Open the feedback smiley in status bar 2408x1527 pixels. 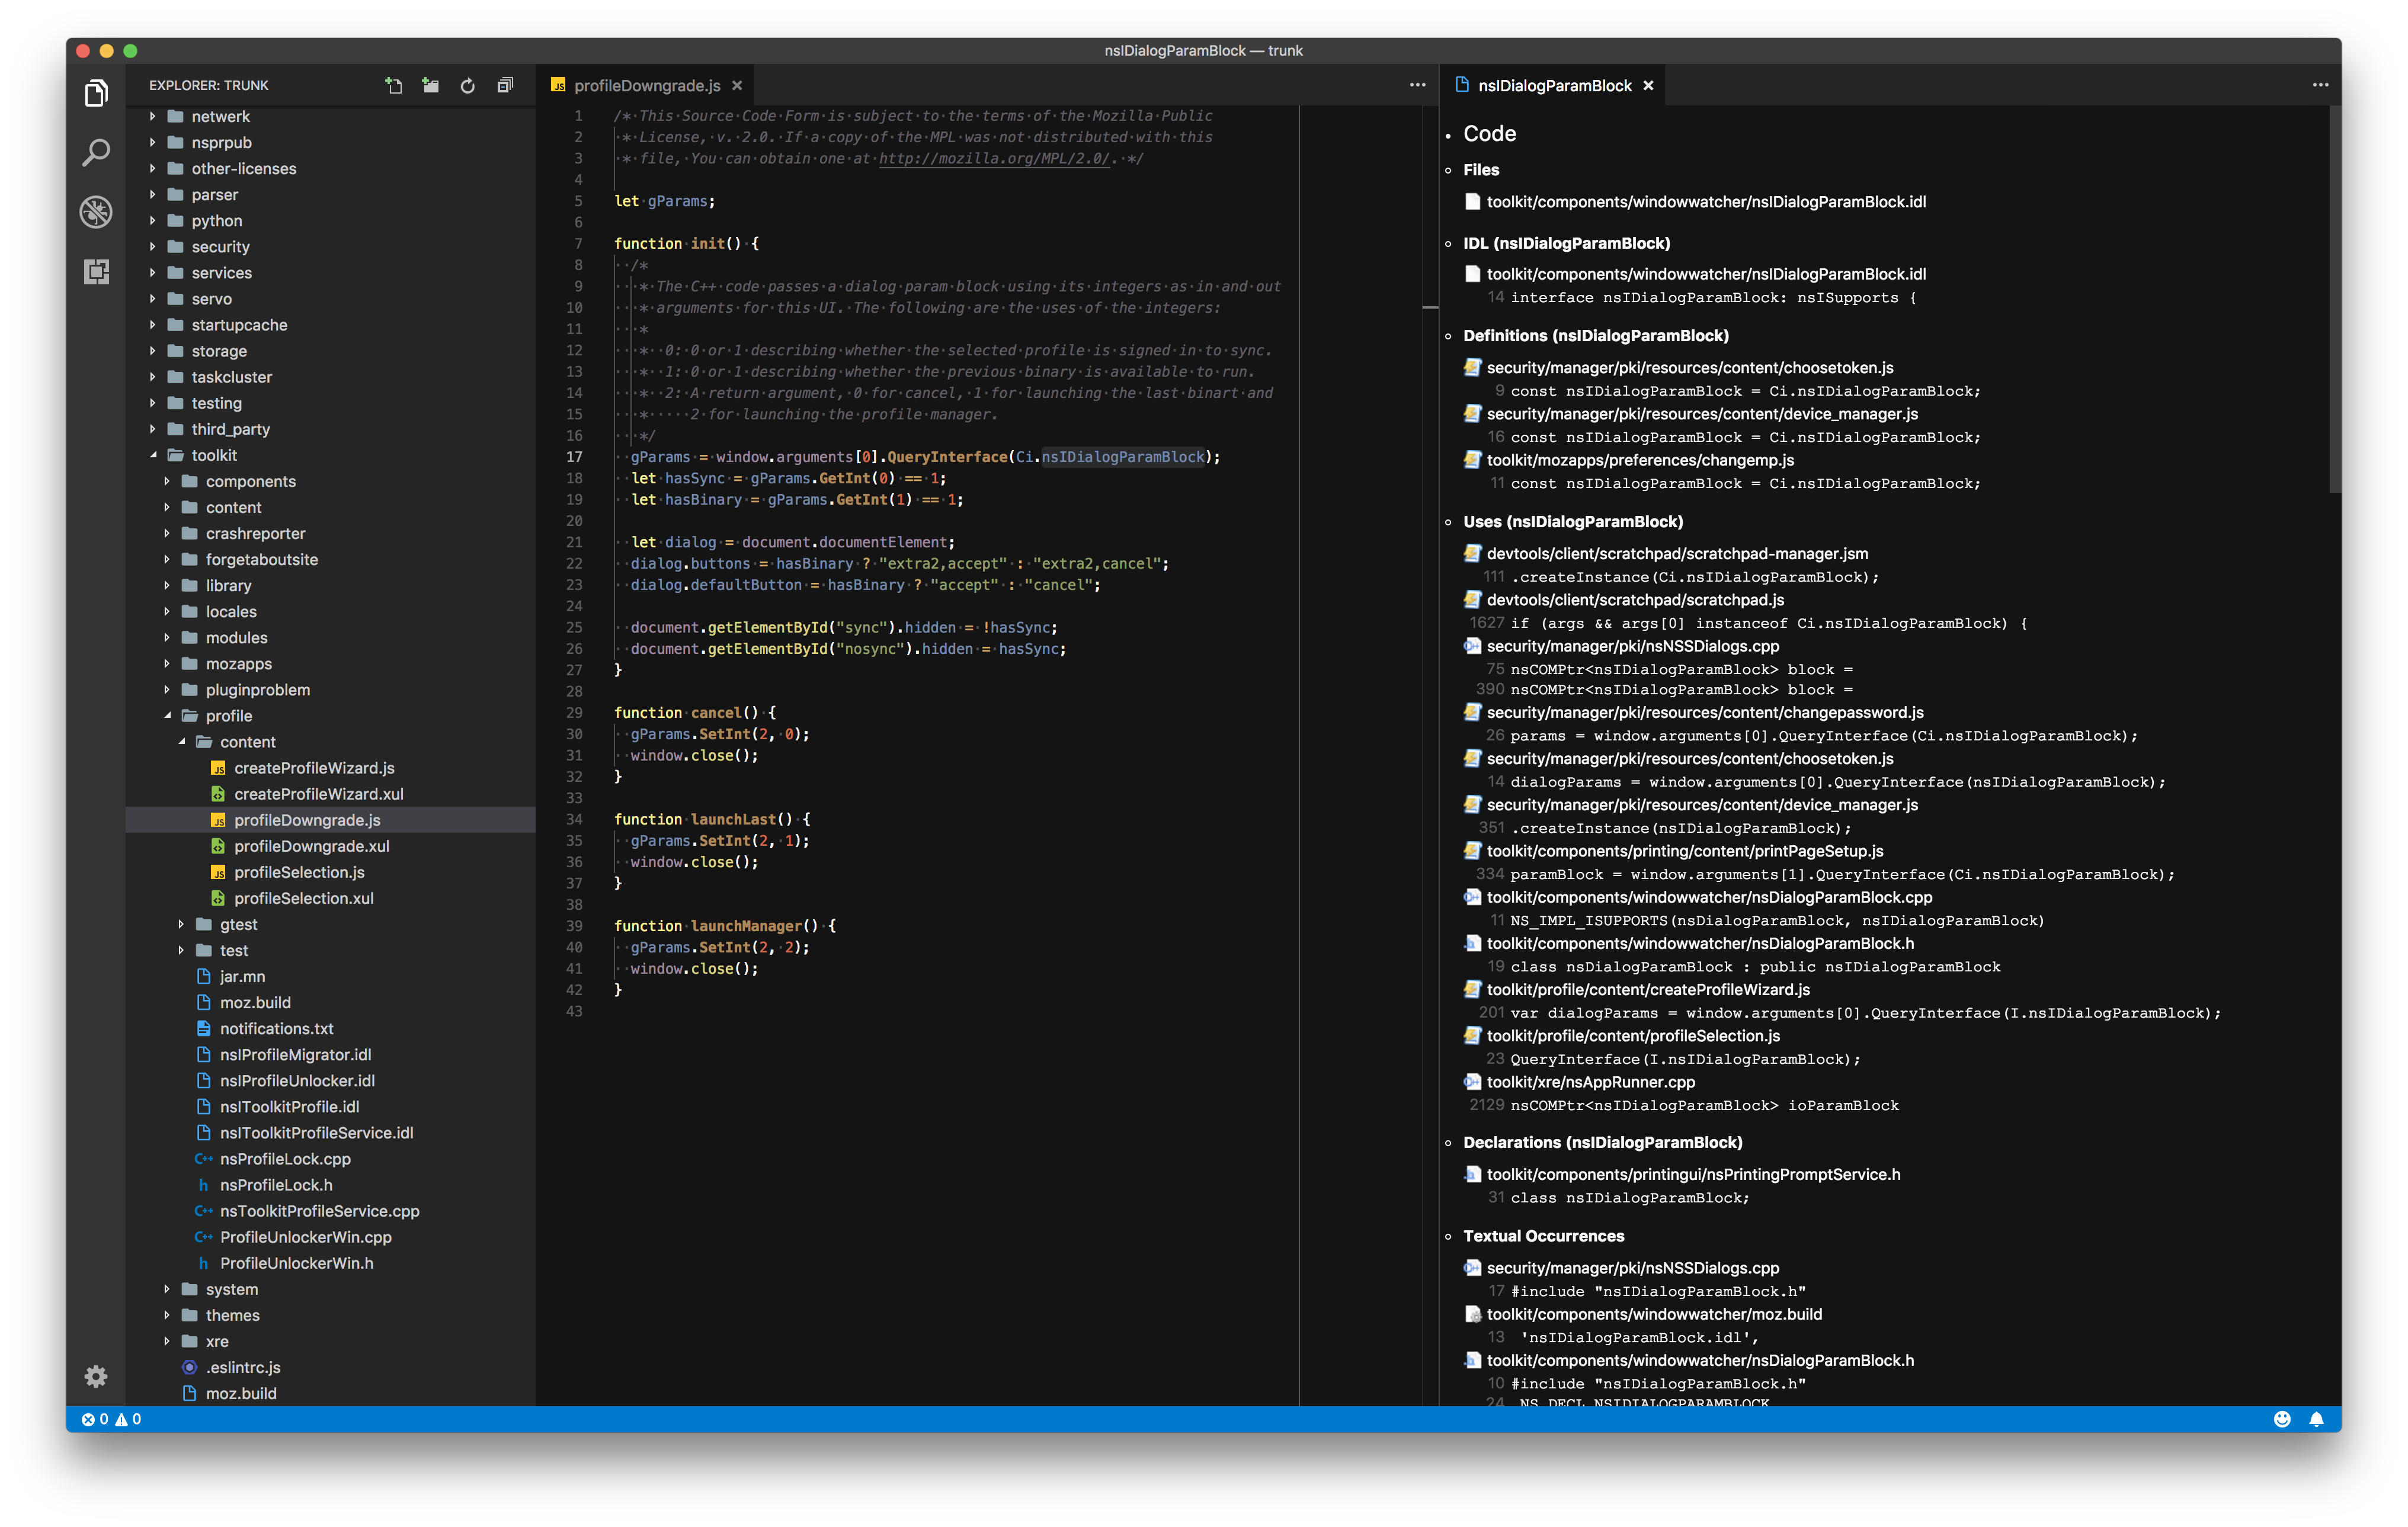(x=2281, y=1419)
